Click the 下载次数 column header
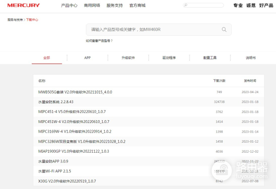Screen dimensions: 276x189 [219, 81]
